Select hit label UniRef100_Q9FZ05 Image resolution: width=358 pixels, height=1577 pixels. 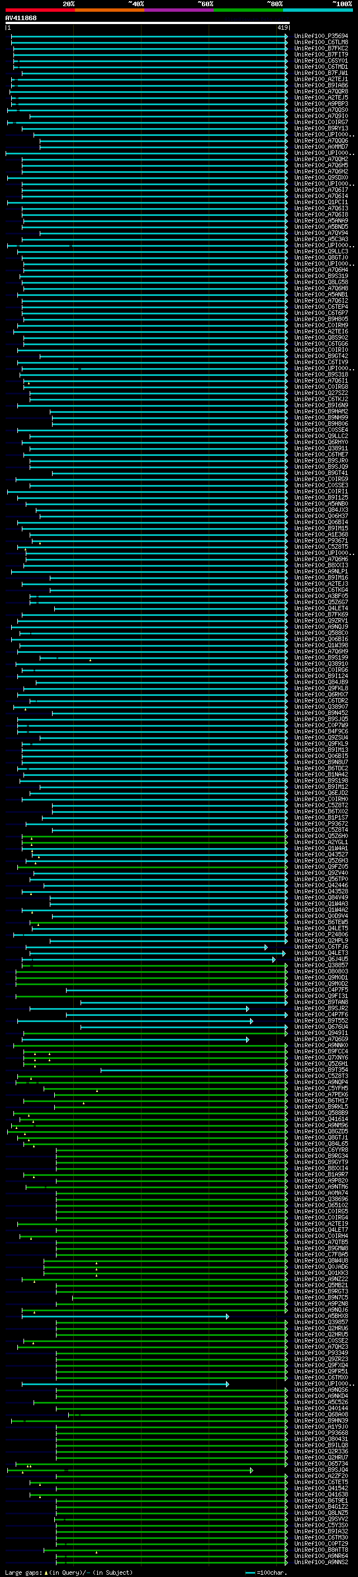coord(321,867)
